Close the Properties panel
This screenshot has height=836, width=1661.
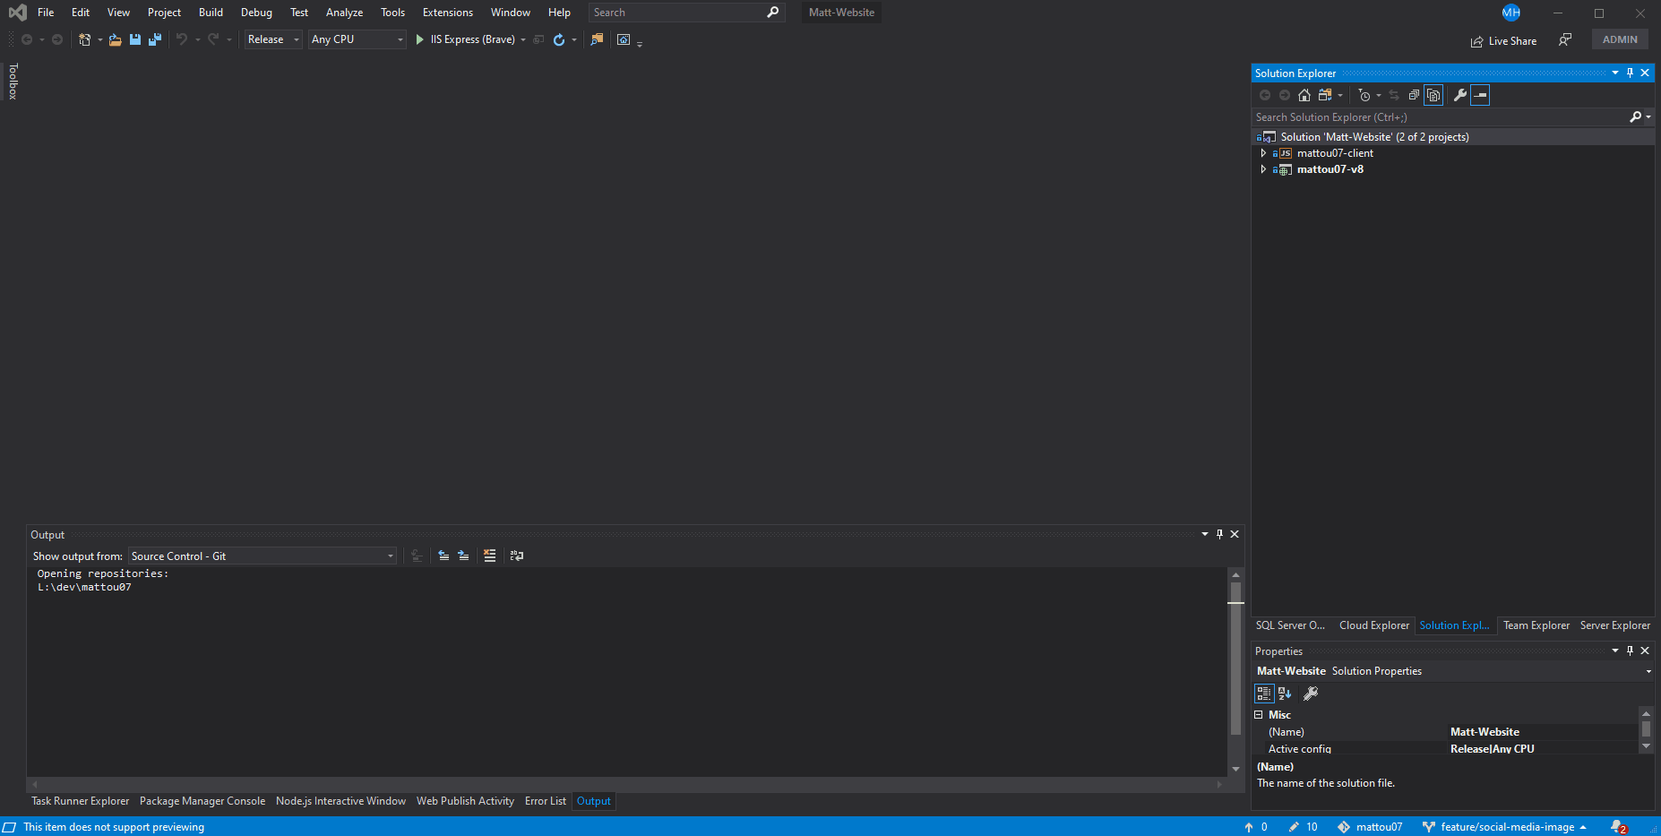coord(1645,651)
